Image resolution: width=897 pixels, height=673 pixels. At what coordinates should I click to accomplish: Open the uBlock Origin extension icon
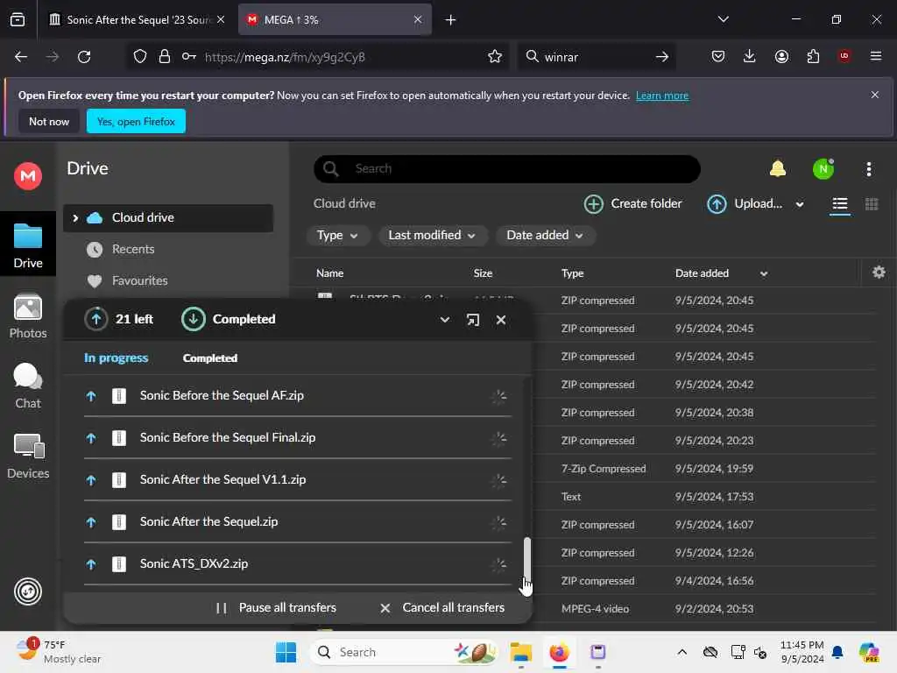[844, 57]
